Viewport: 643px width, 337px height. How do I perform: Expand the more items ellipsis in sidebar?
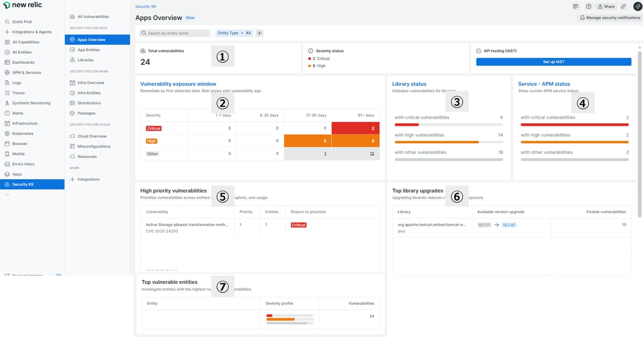tap(7, 195)
